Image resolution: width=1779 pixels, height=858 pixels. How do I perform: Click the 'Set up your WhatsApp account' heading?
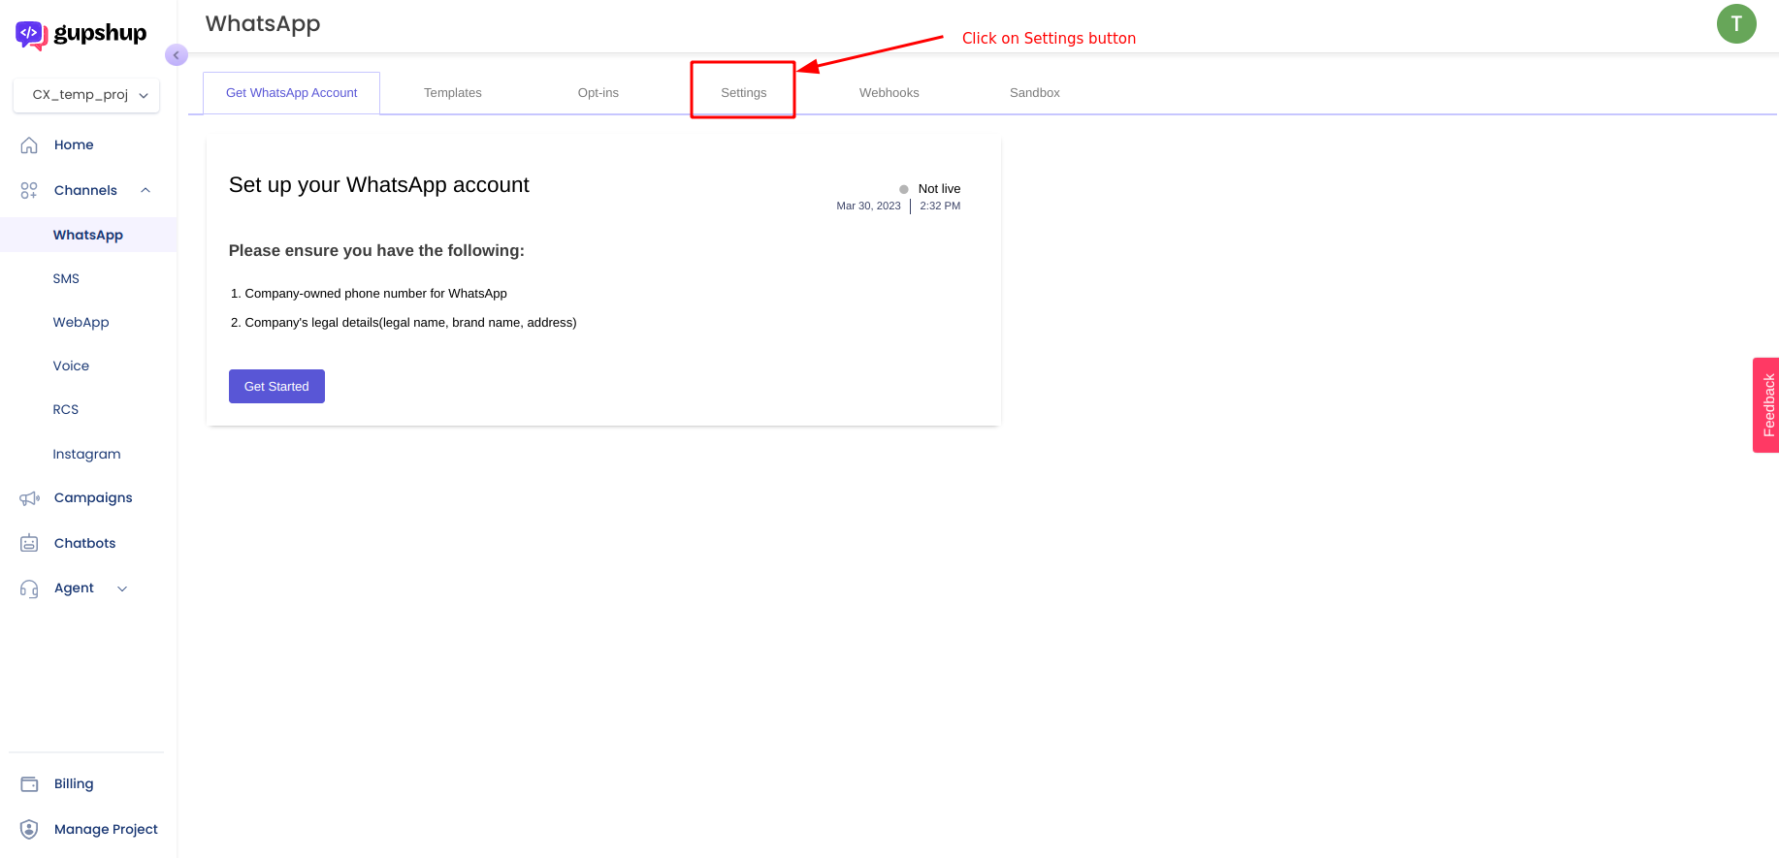[379, 185]
